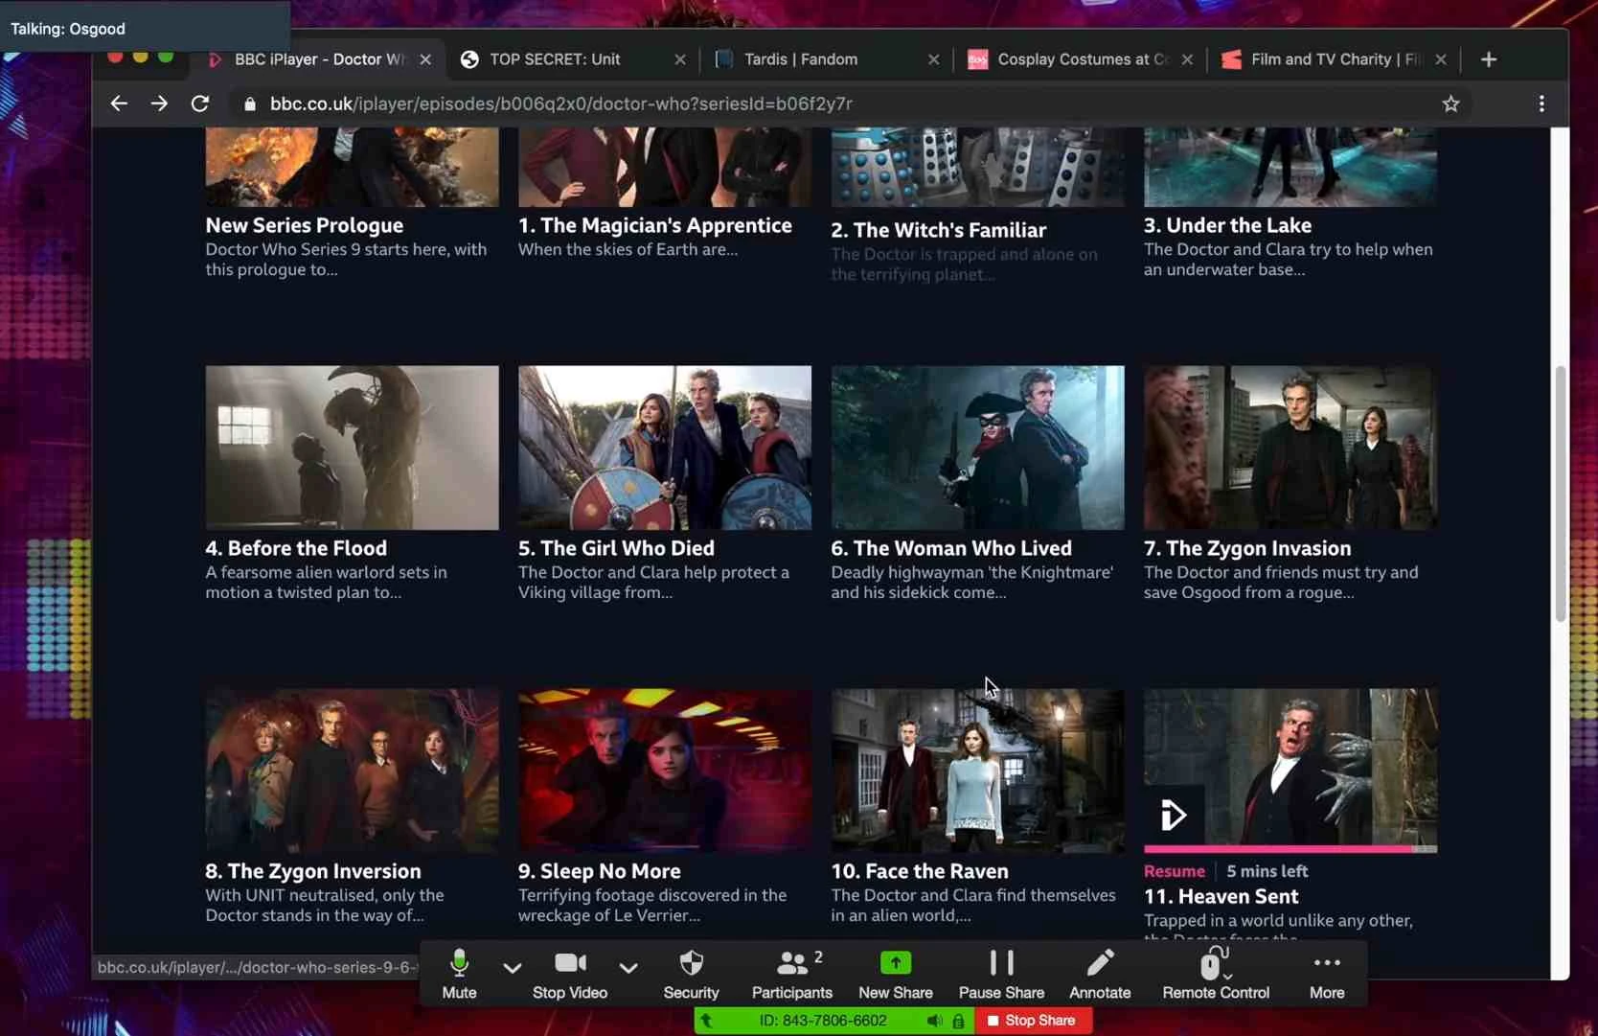Open The Witch's Familiar episode title
The width and height of the screenshot is (1598, 1036).
[939, 230]
